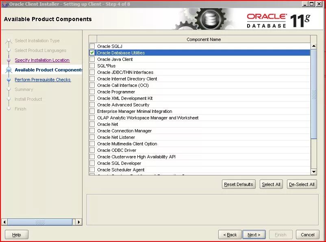This screenshot has width=326, height=242.
Task: Select the Oracle Java Client row text
Action: click(115, 59)
